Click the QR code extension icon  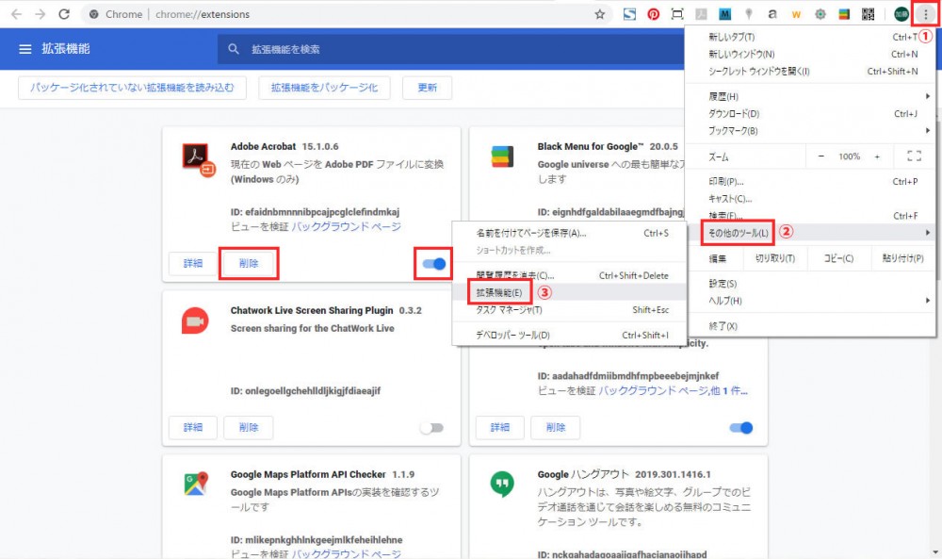tap(869, 14)
